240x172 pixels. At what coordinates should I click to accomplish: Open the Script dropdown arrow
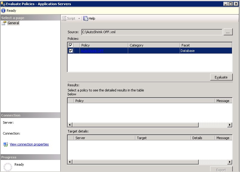pyautogui.click(x=79, y=18)
